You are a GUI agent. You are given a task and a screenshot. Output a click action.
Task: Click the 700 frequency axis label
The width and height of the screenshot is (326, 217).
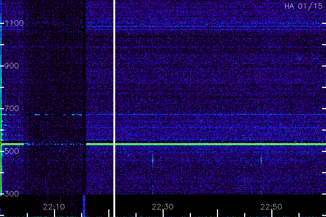point(12,109)
